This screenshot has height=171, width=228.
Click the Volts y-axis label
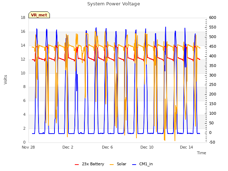pyautogui.click(x=5, y=79)
